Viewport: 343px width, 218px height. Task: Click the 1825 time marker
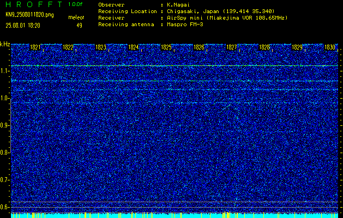point(166,47)
